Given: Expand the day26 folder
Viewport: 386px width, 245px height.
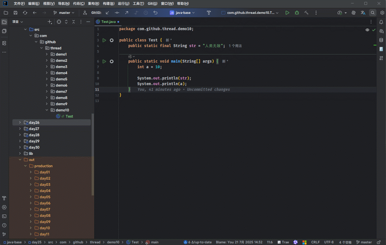Looking at the screenshot, I should 20,122.
